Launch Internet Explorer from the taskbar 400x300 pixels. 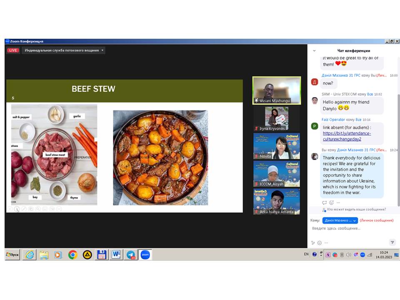(30, 255)
